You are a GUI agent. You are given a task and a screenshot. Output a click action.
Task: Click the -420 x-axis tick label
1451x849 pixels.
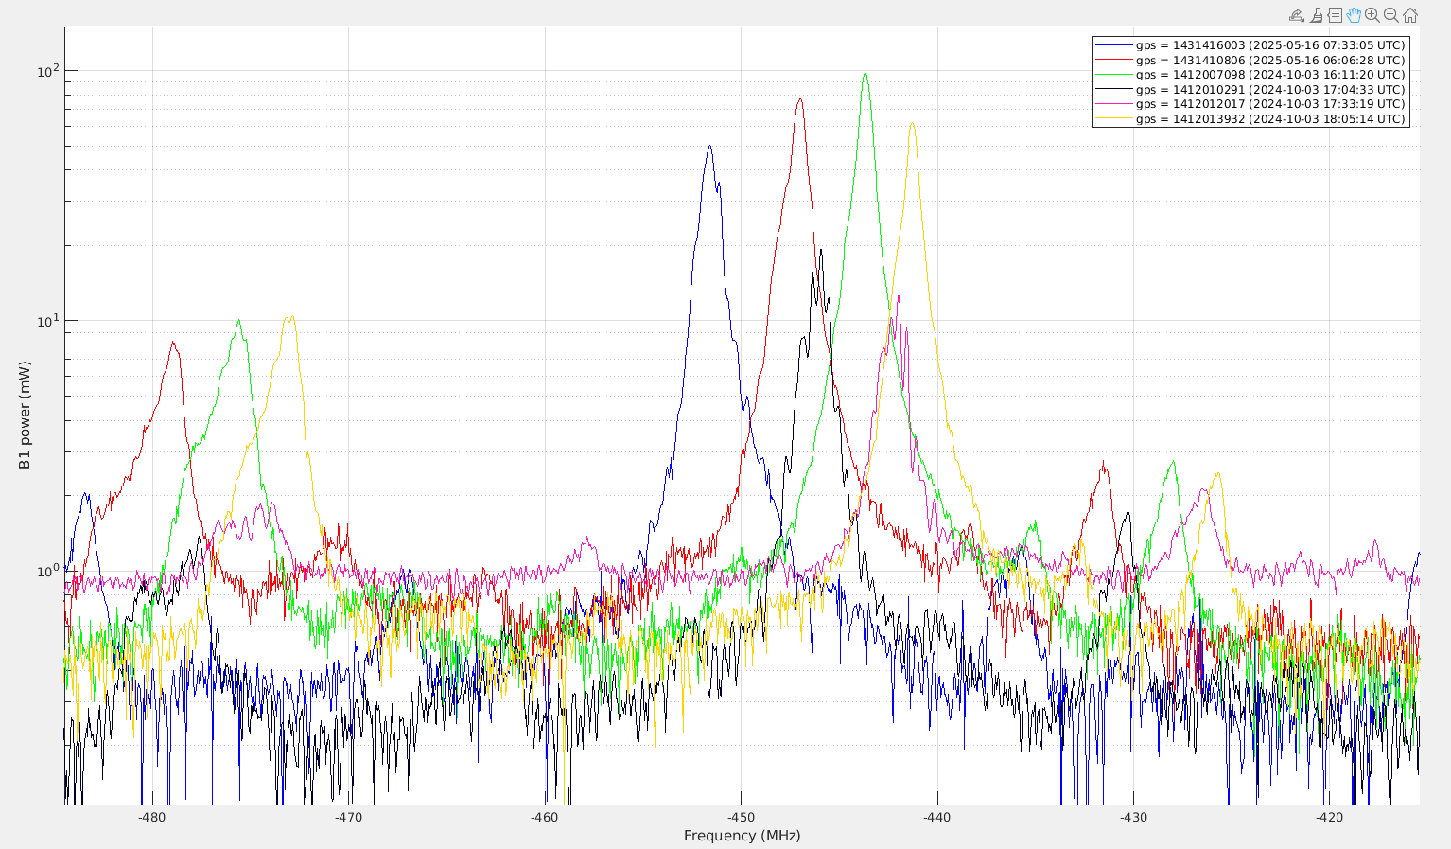point(1330,817)
